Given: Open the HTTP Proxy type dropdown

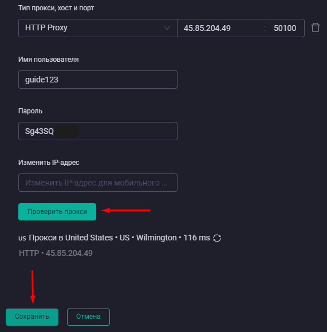Looking at the screenshot, I should pyautogui.click(x=98, y=28).
